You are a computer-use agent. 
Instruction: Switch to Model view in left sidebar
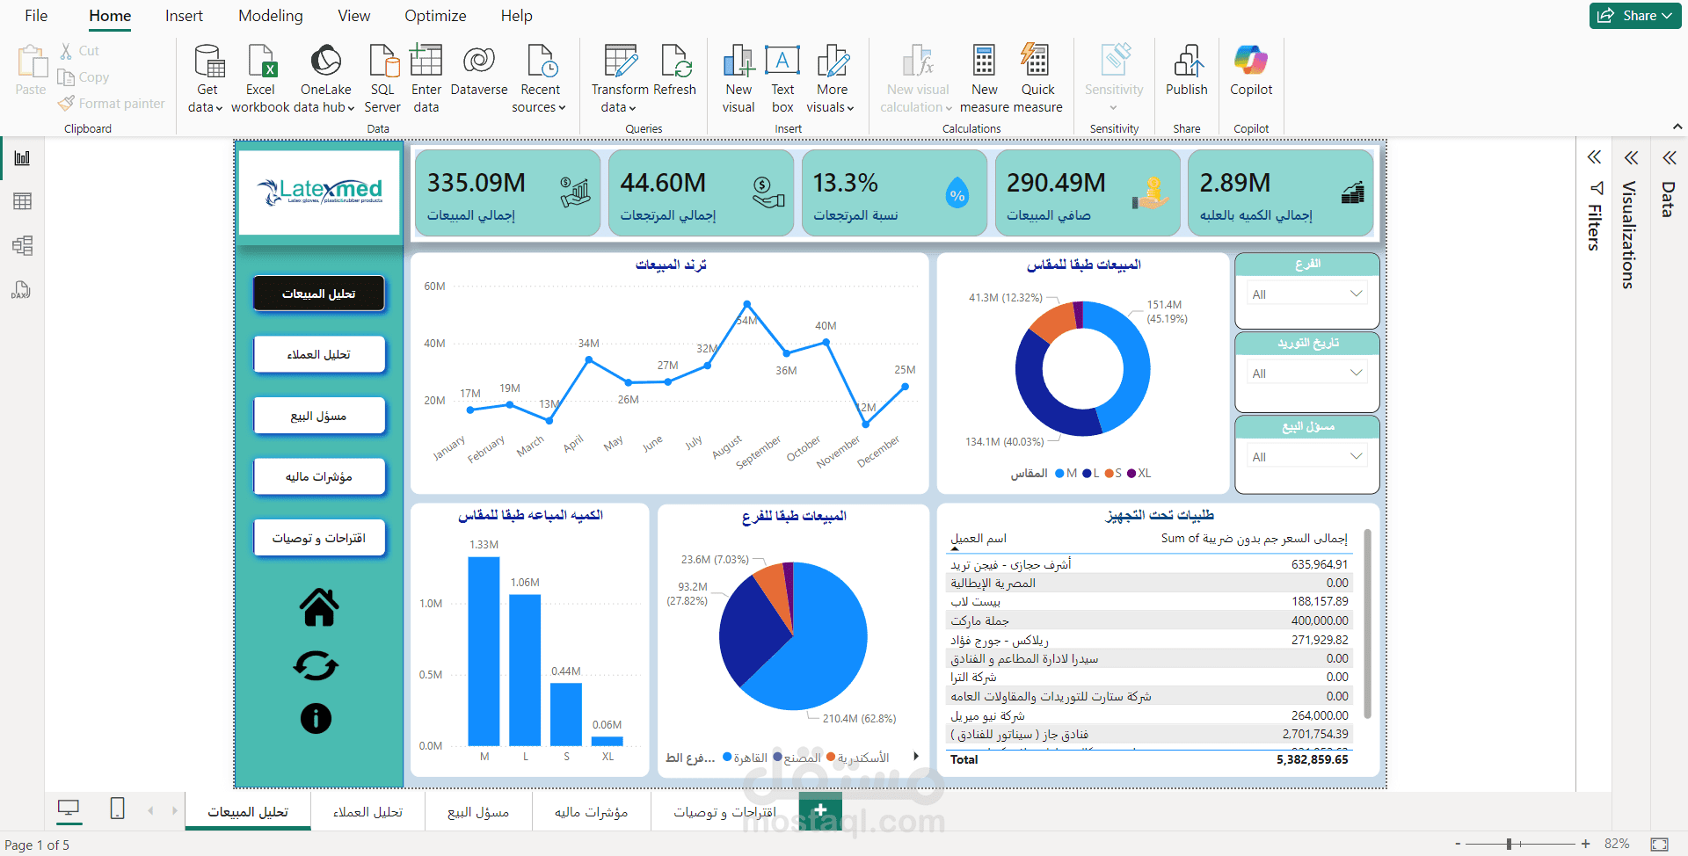click(22, 245)
